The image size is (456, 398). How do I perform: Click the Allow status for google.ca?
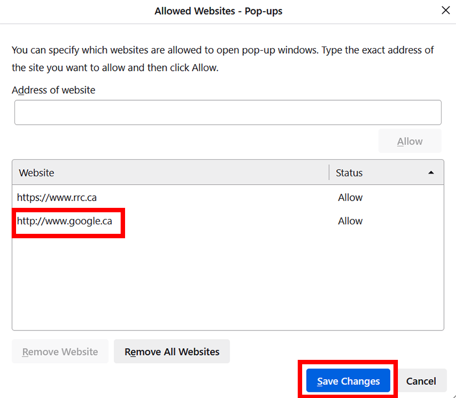tap(350, 221)
